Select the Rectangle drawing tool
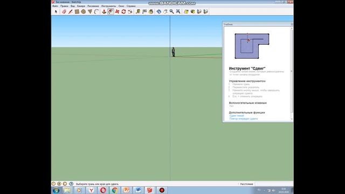Viewport: 345px width, 194px height. (77, 12)
